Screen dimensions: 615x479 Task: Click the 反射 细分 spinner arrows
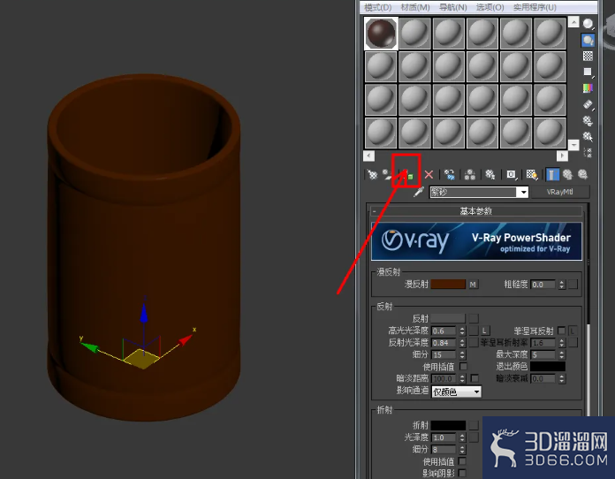(x=462, y=355)
